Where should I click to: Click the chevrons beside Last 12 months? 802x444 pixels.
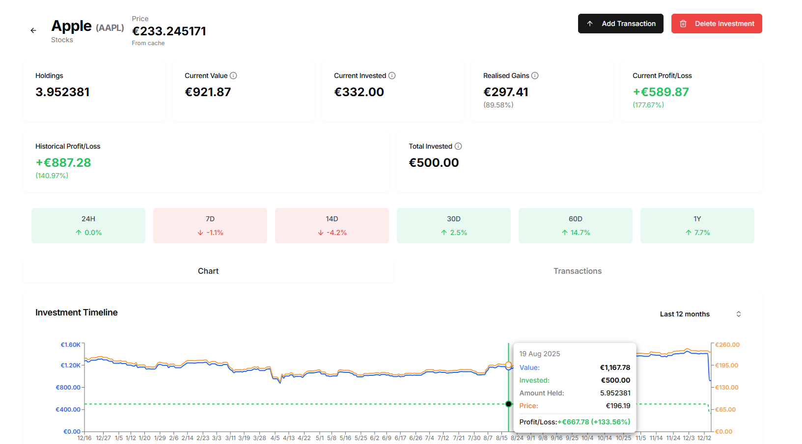pos(739,314)
